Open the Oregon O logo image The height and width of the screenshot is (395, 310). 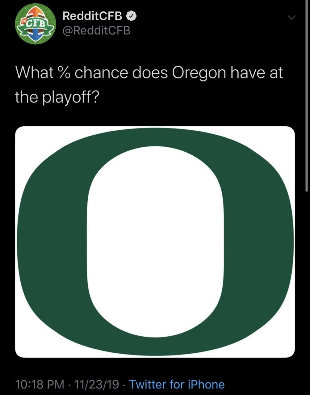(155, 242)
